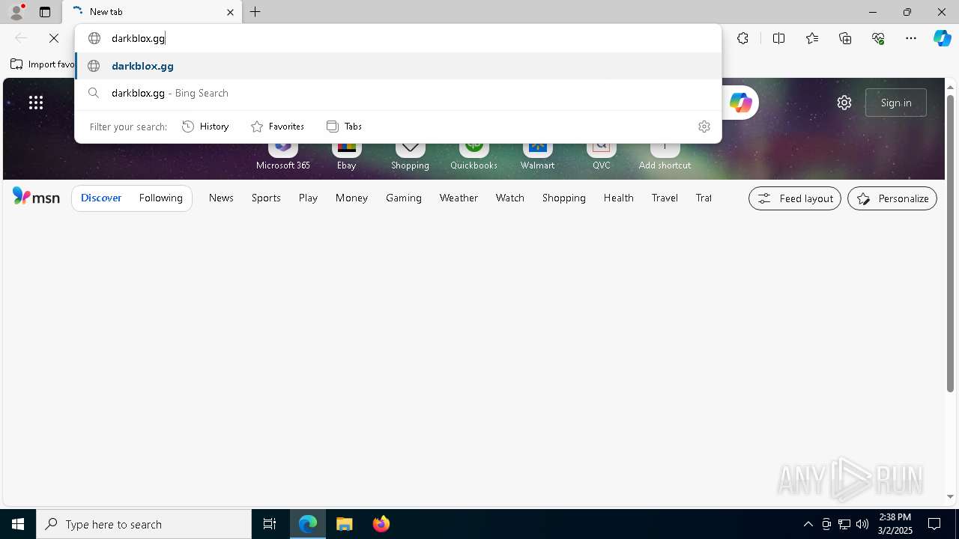Switch to the Following tab
Screen dimensions: 959x539
[x=160, y=198]
